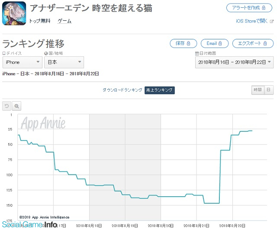Switch to ダウンロードランキング tab
The image size is (277, 230).
pyautogui.click(x=122, y=90)
